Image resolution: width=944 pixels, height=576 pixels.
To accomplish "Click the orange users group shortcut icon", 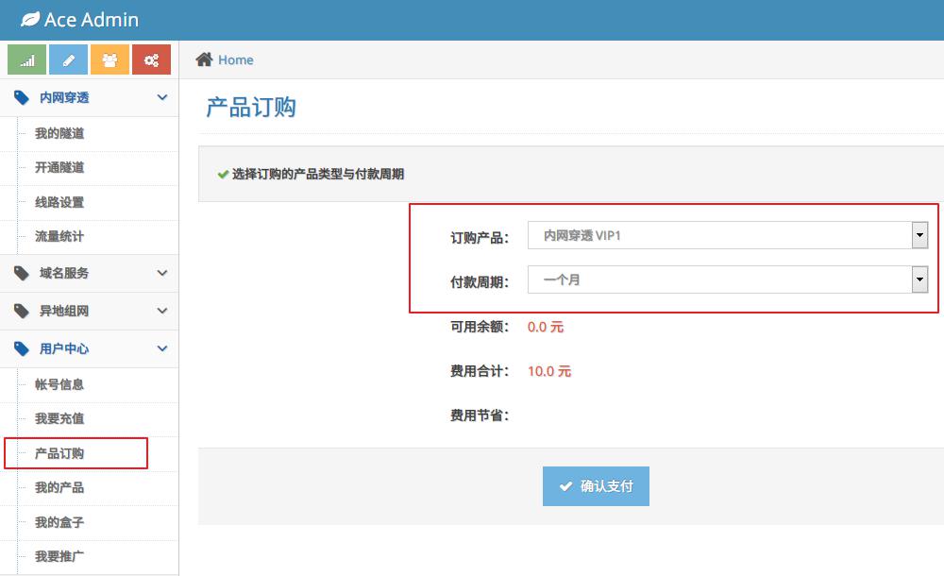I will click(x=110, y=59).
